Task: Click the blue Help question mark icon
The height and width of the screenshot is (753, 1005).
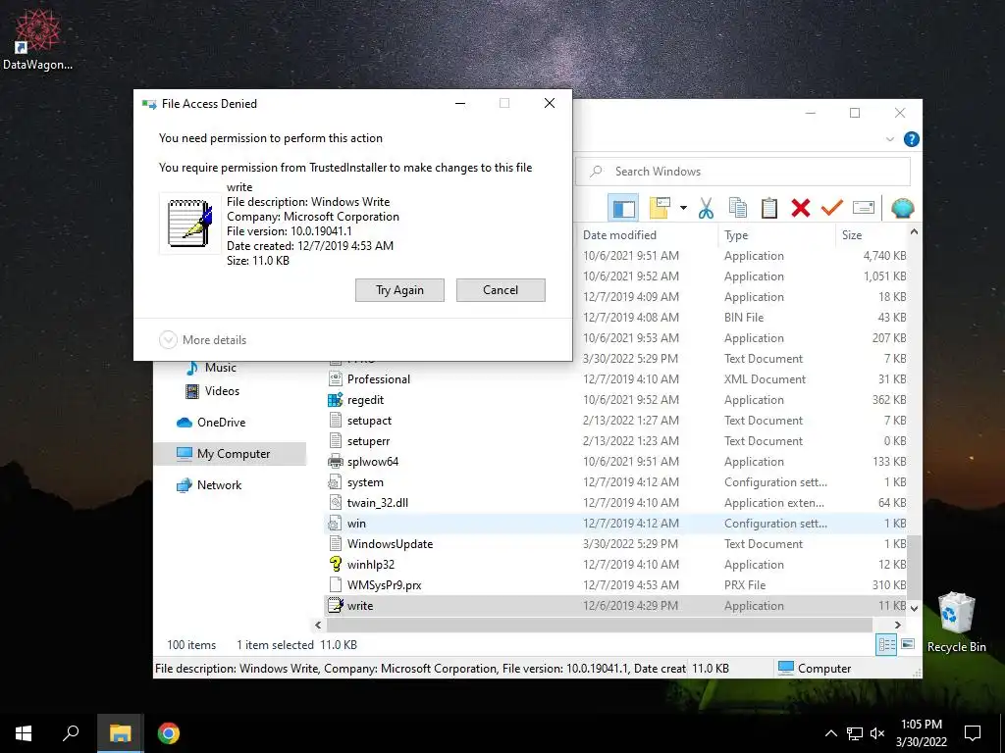Action: click(x=911, y=139)
